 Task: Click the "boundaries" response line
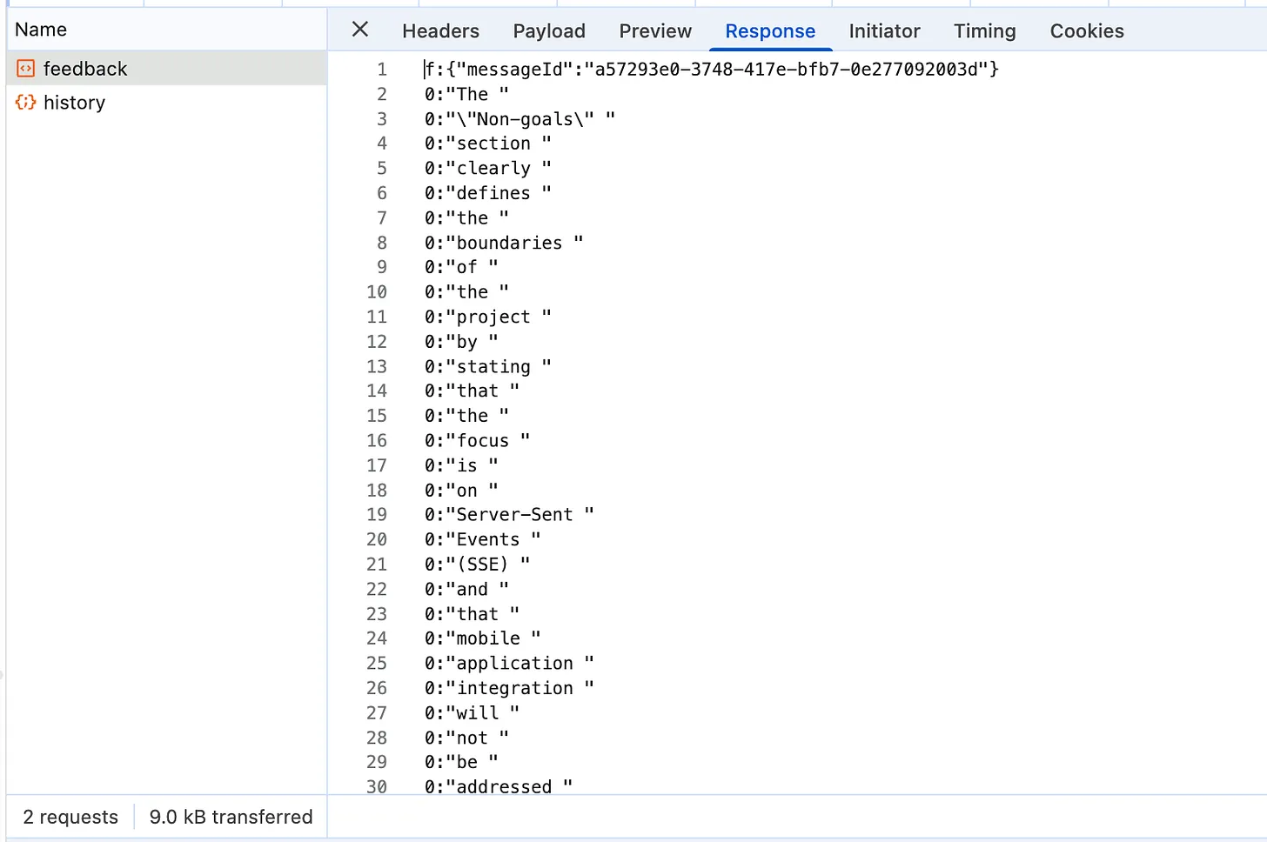[503, 243]
